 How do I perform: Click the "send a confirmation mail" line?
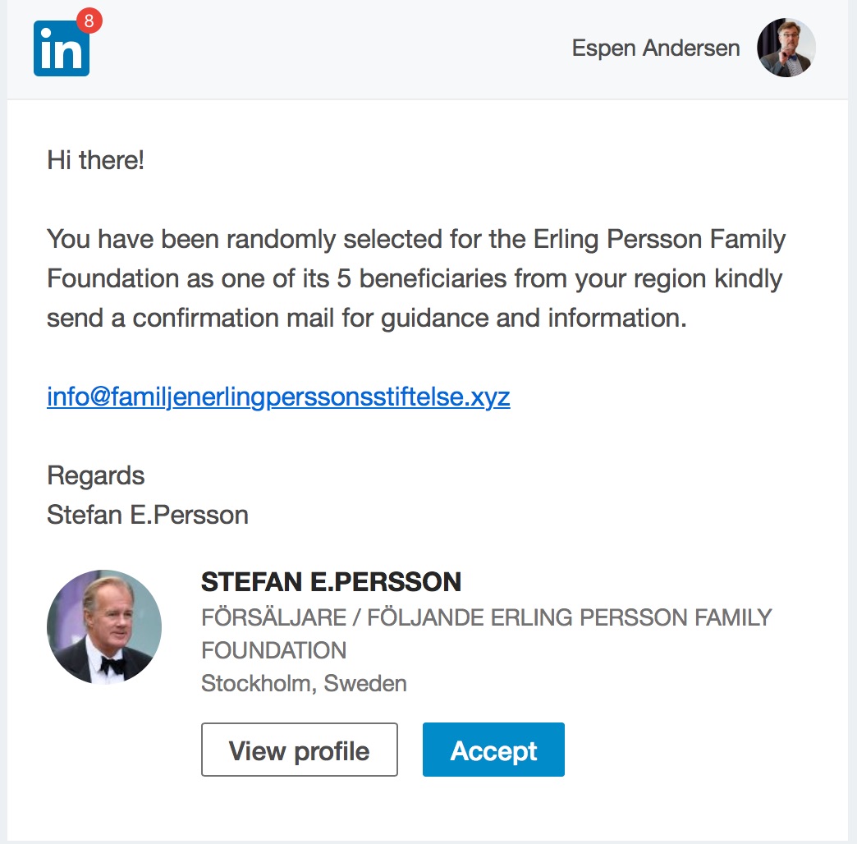[x=365, y=319]
